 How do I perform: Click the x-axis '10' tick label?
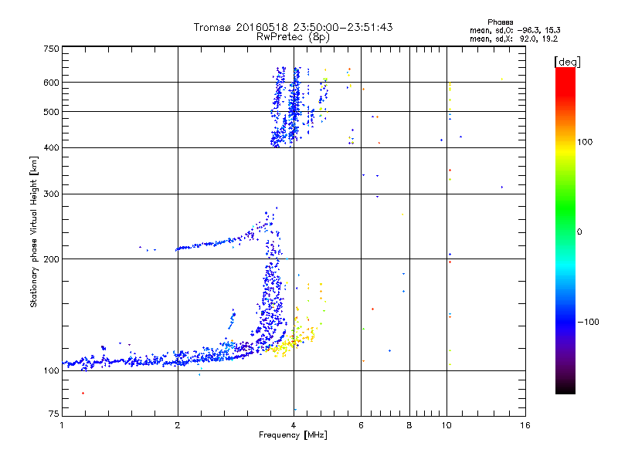pyautogui.click(x=447, y=425)
